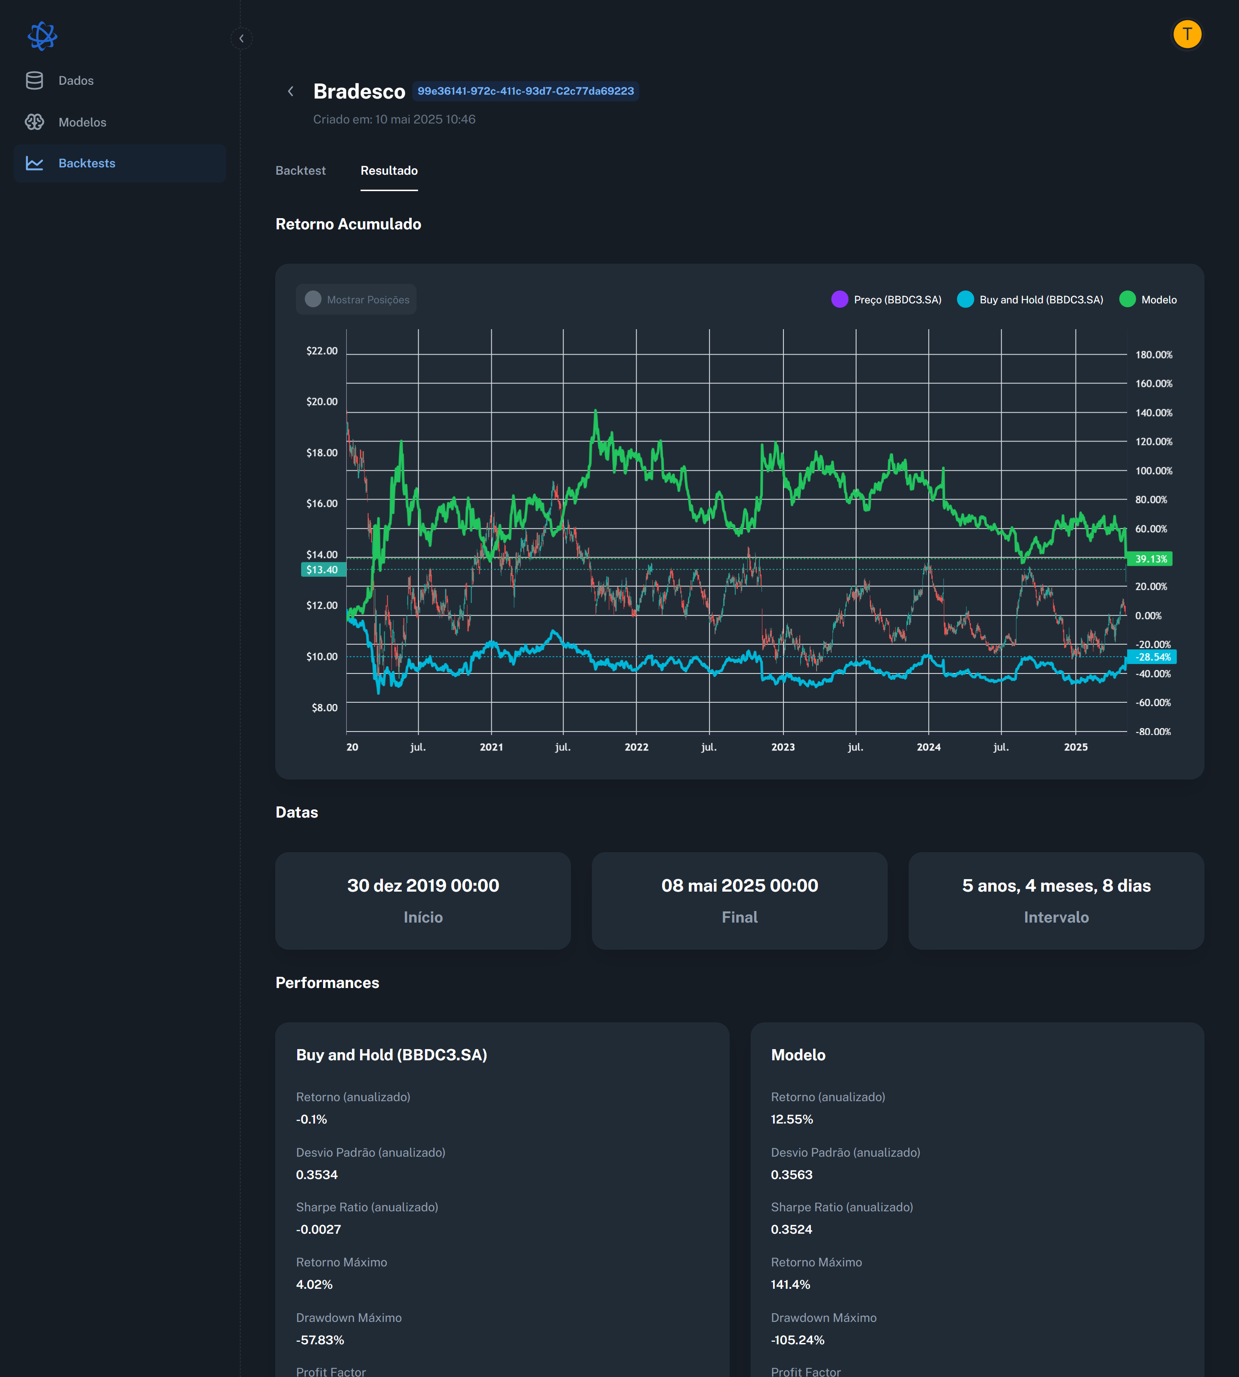
Task: Toggle Modelo legend series
Action: pos(1148,299)
